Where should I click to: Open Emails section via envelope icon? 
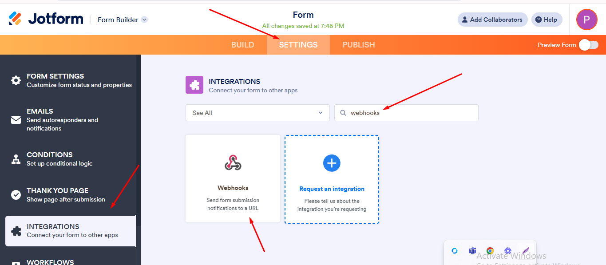point(16,120)
